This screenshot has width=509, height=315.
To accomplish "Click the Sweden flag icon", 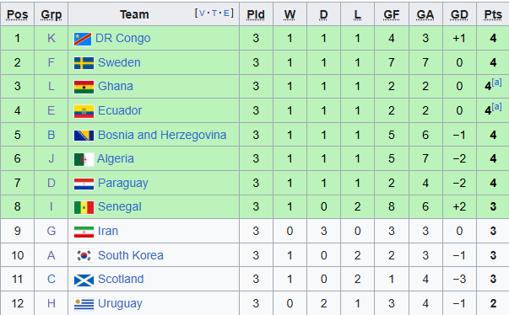I will pyautogui.click(x=84, y=63).
